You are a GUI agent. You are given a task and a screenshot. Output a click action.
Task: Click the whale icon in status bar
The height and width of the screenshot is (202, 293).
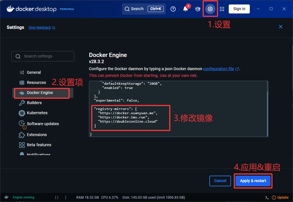coord(6,197)
